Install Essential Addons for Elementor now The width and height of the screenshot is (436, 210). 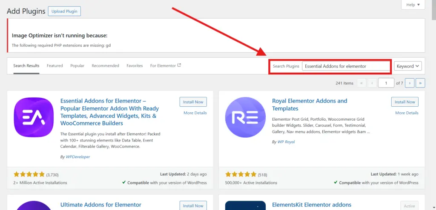(193, 102)
